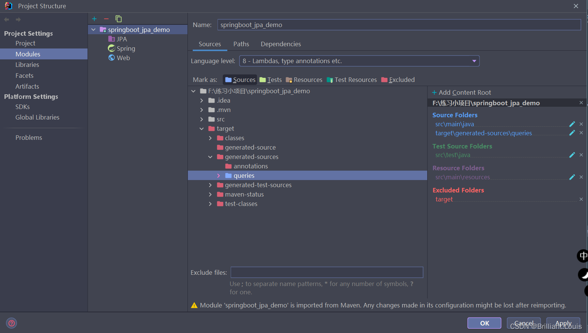588x333 pixels.
Task: Collapse the generated-sources folder
Action: 210,157
